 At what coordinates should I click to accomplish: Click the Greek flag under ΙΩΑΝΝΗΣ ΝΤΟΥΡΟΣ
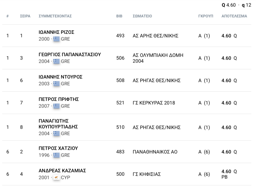click(57, 84)
